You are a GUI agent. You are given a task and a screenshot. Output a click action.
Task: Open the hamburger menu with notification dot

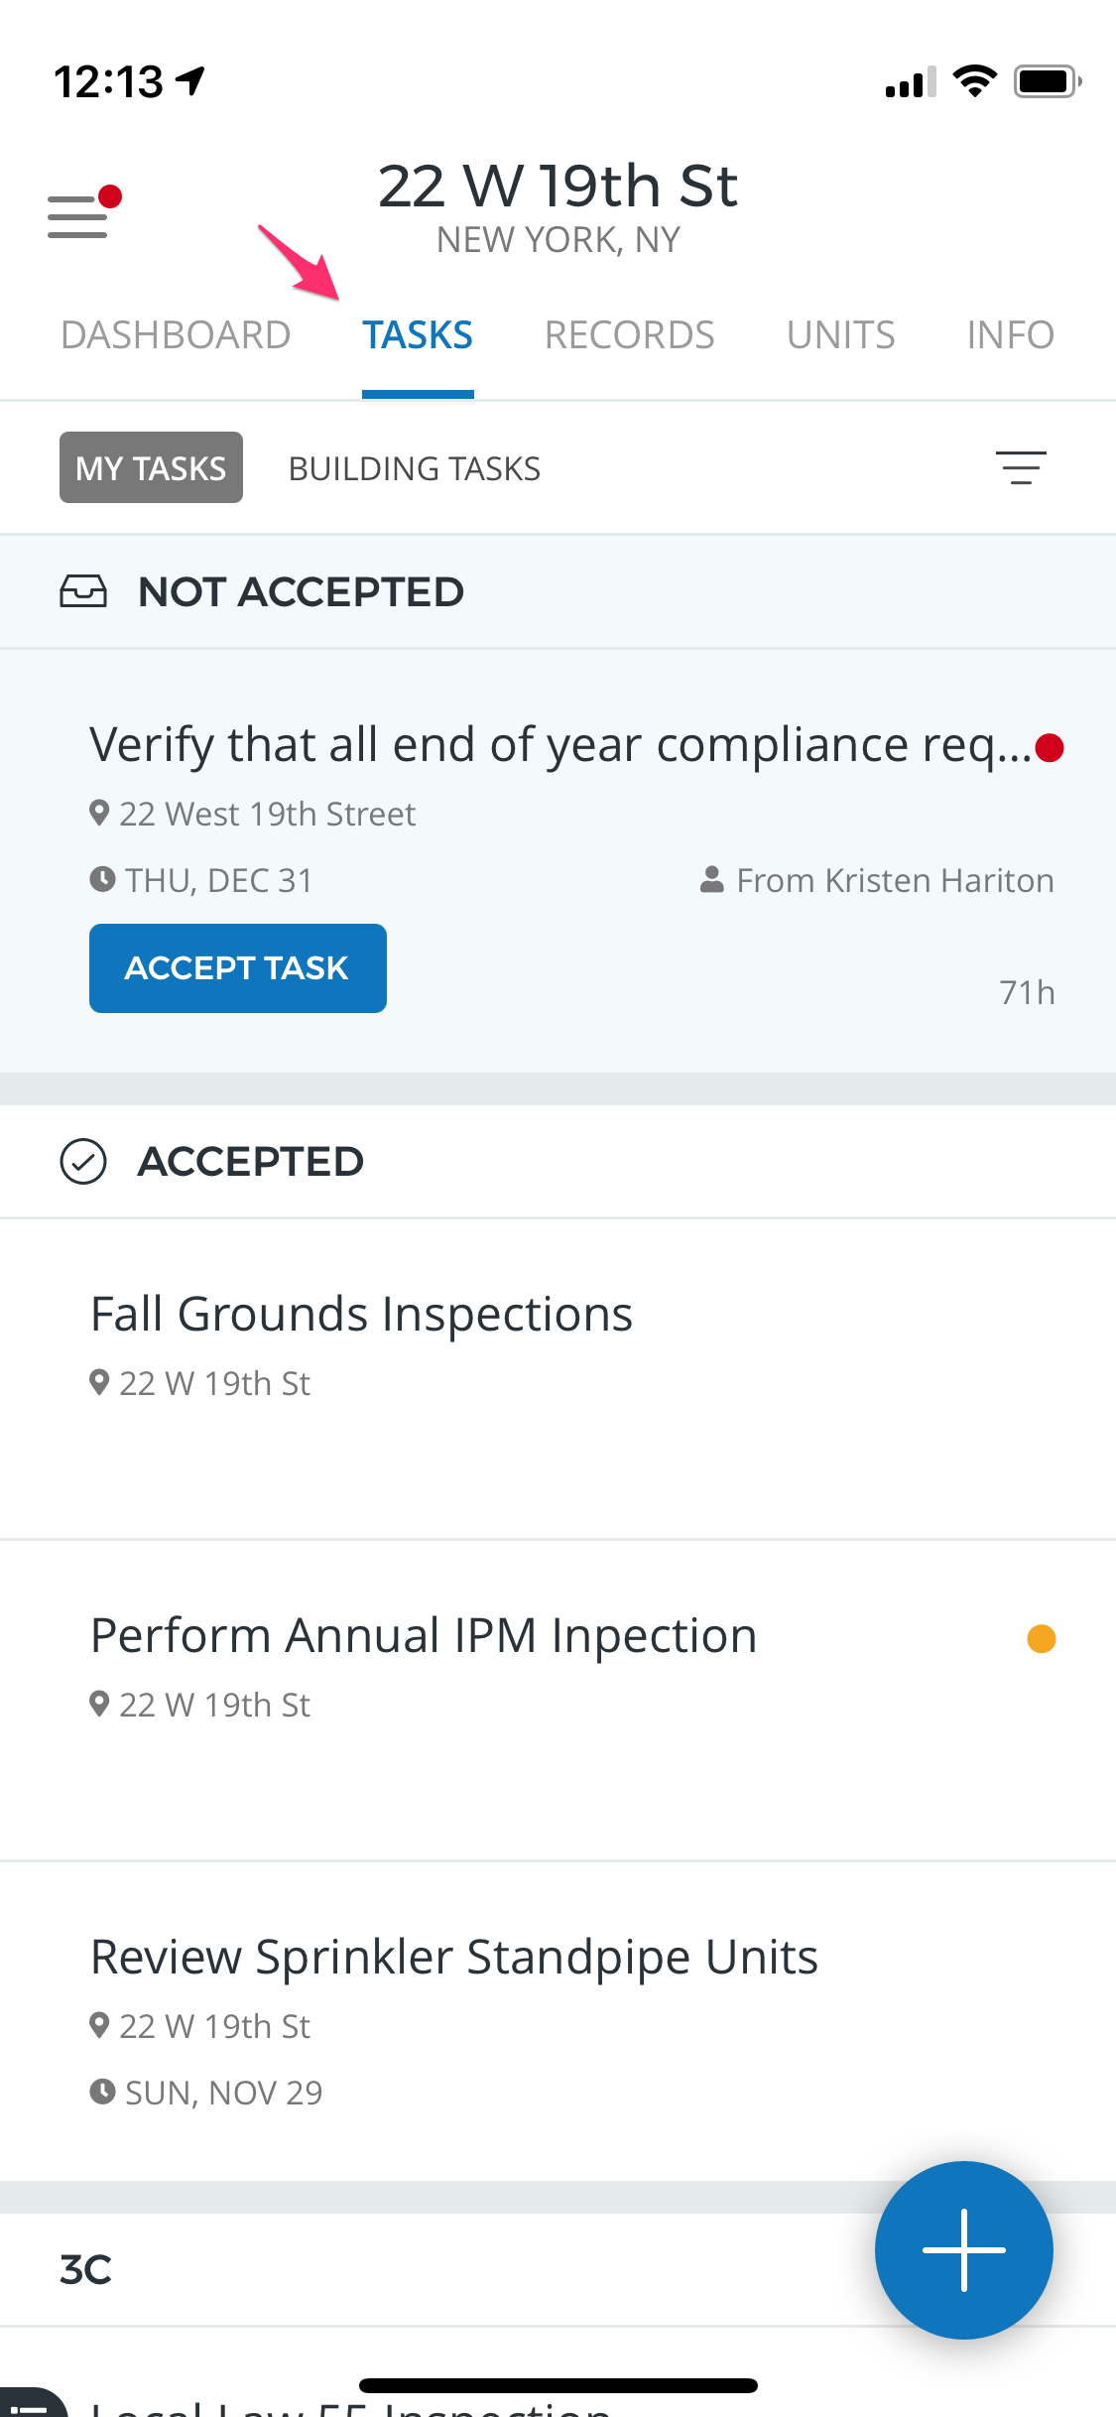pos(83,211)
